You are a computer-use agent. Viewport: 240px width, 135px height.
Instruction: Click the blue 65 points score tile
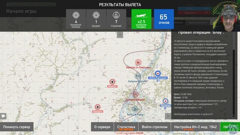(x=164, y=19)
